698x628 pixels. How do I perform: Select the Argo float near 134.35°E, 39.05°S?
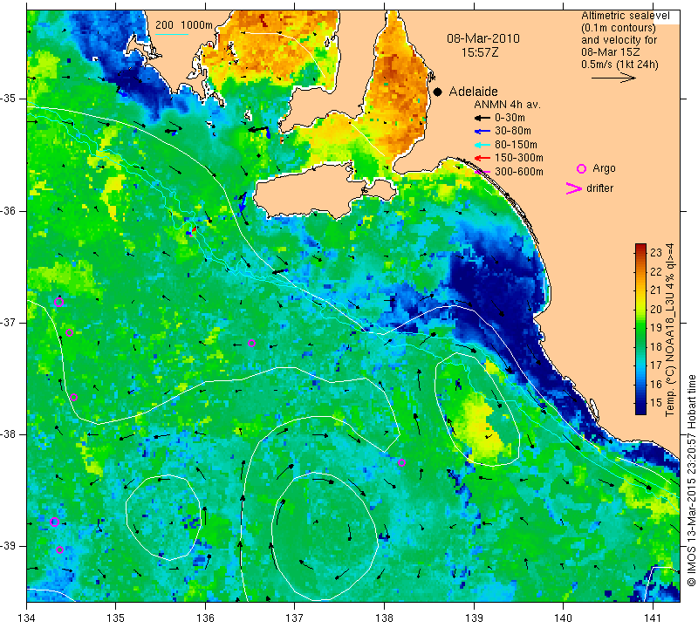click(59, 549)
